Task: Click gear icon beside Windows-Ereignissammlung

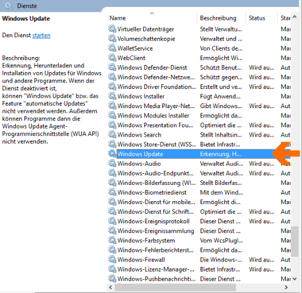Action: [112, 231]
